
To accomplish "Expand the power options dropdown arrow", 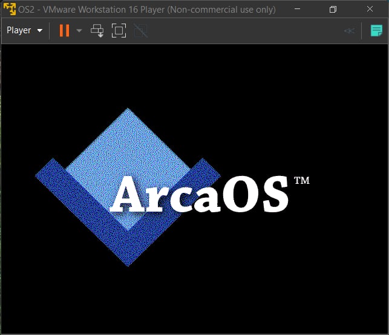I will coord(79,30).
